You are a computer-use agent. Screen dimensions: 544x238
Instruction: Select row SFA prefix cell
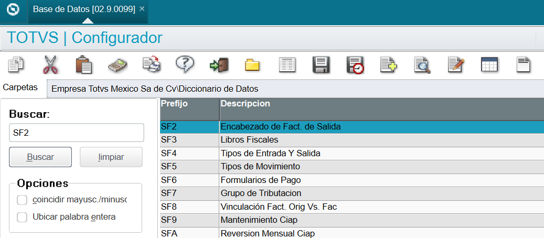click(x=190, y=233)
